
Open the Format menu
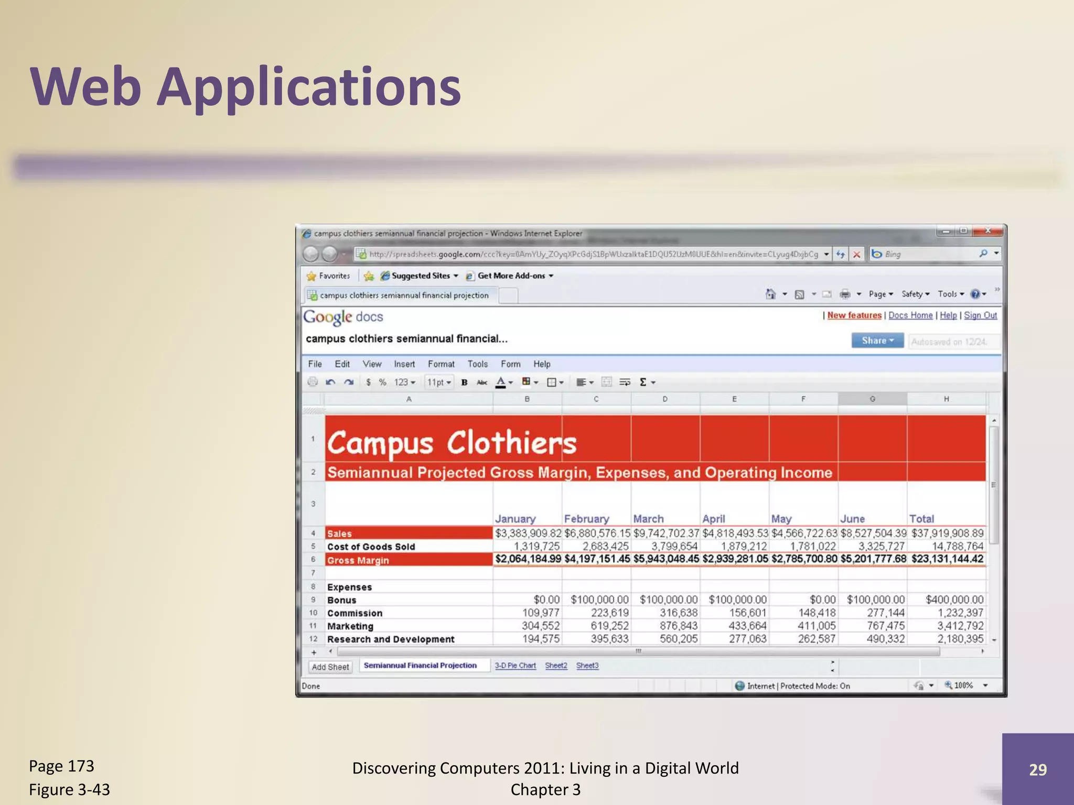pos(441,364)
